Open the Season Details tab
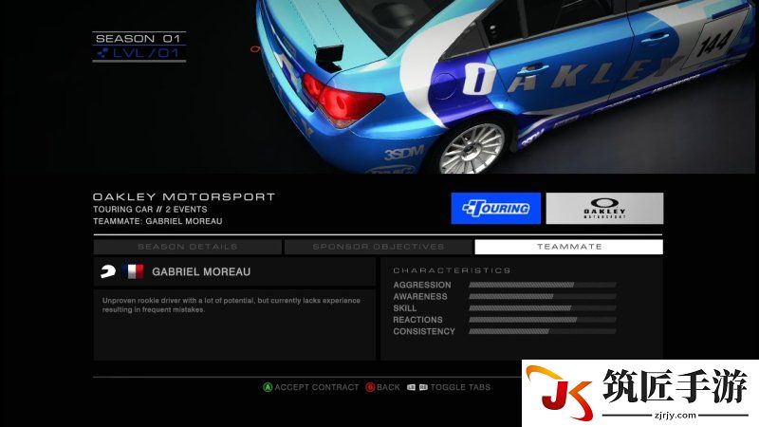The image size is (759, 427). click(187, 247)
